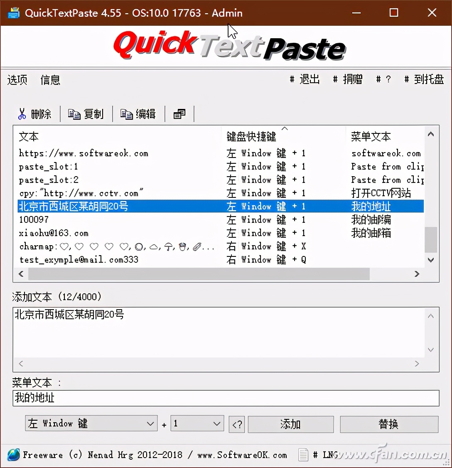Open the key dropdown showing 1
The height and width of the screenshot is (468, 452).
coord(197,423)
